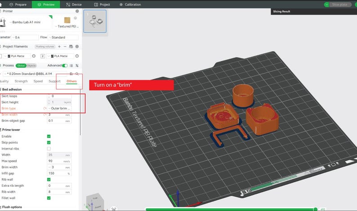Screen dimensions: 357x211
Task: Switch to Calibration tab
Action: 130,4
